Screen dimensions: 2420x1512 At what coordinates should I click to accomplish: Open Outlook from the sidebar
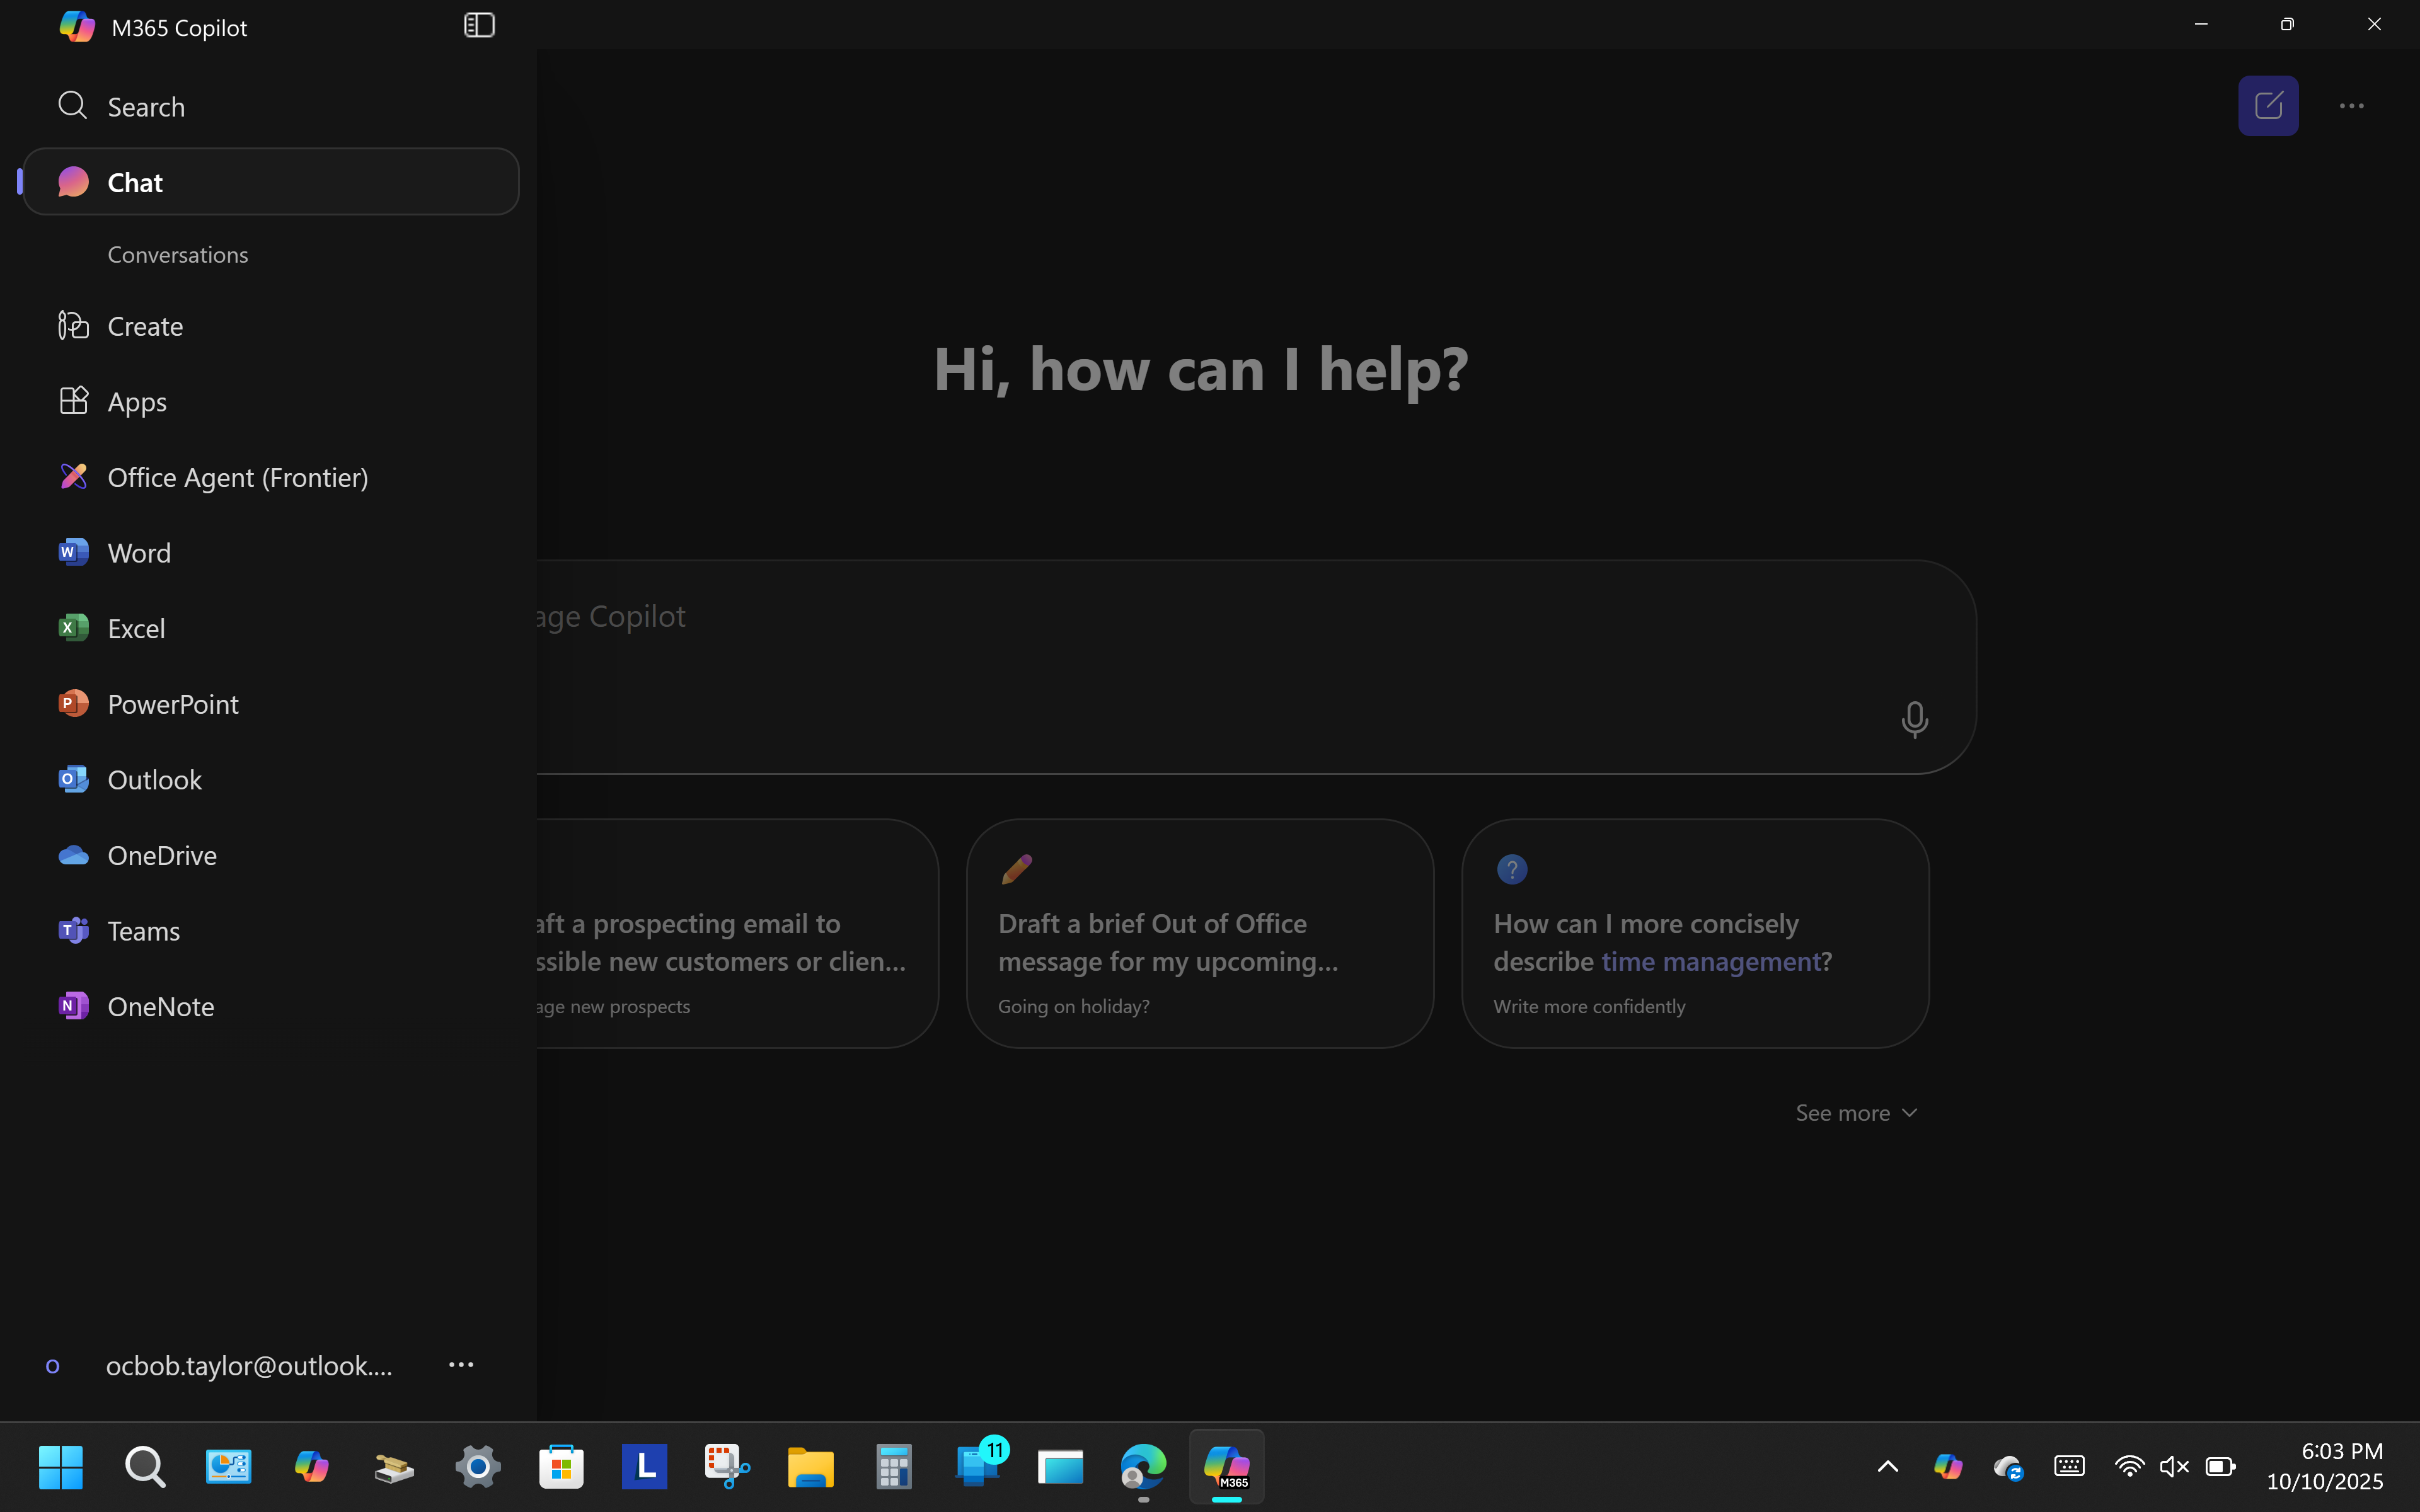[x=270, y=779]
